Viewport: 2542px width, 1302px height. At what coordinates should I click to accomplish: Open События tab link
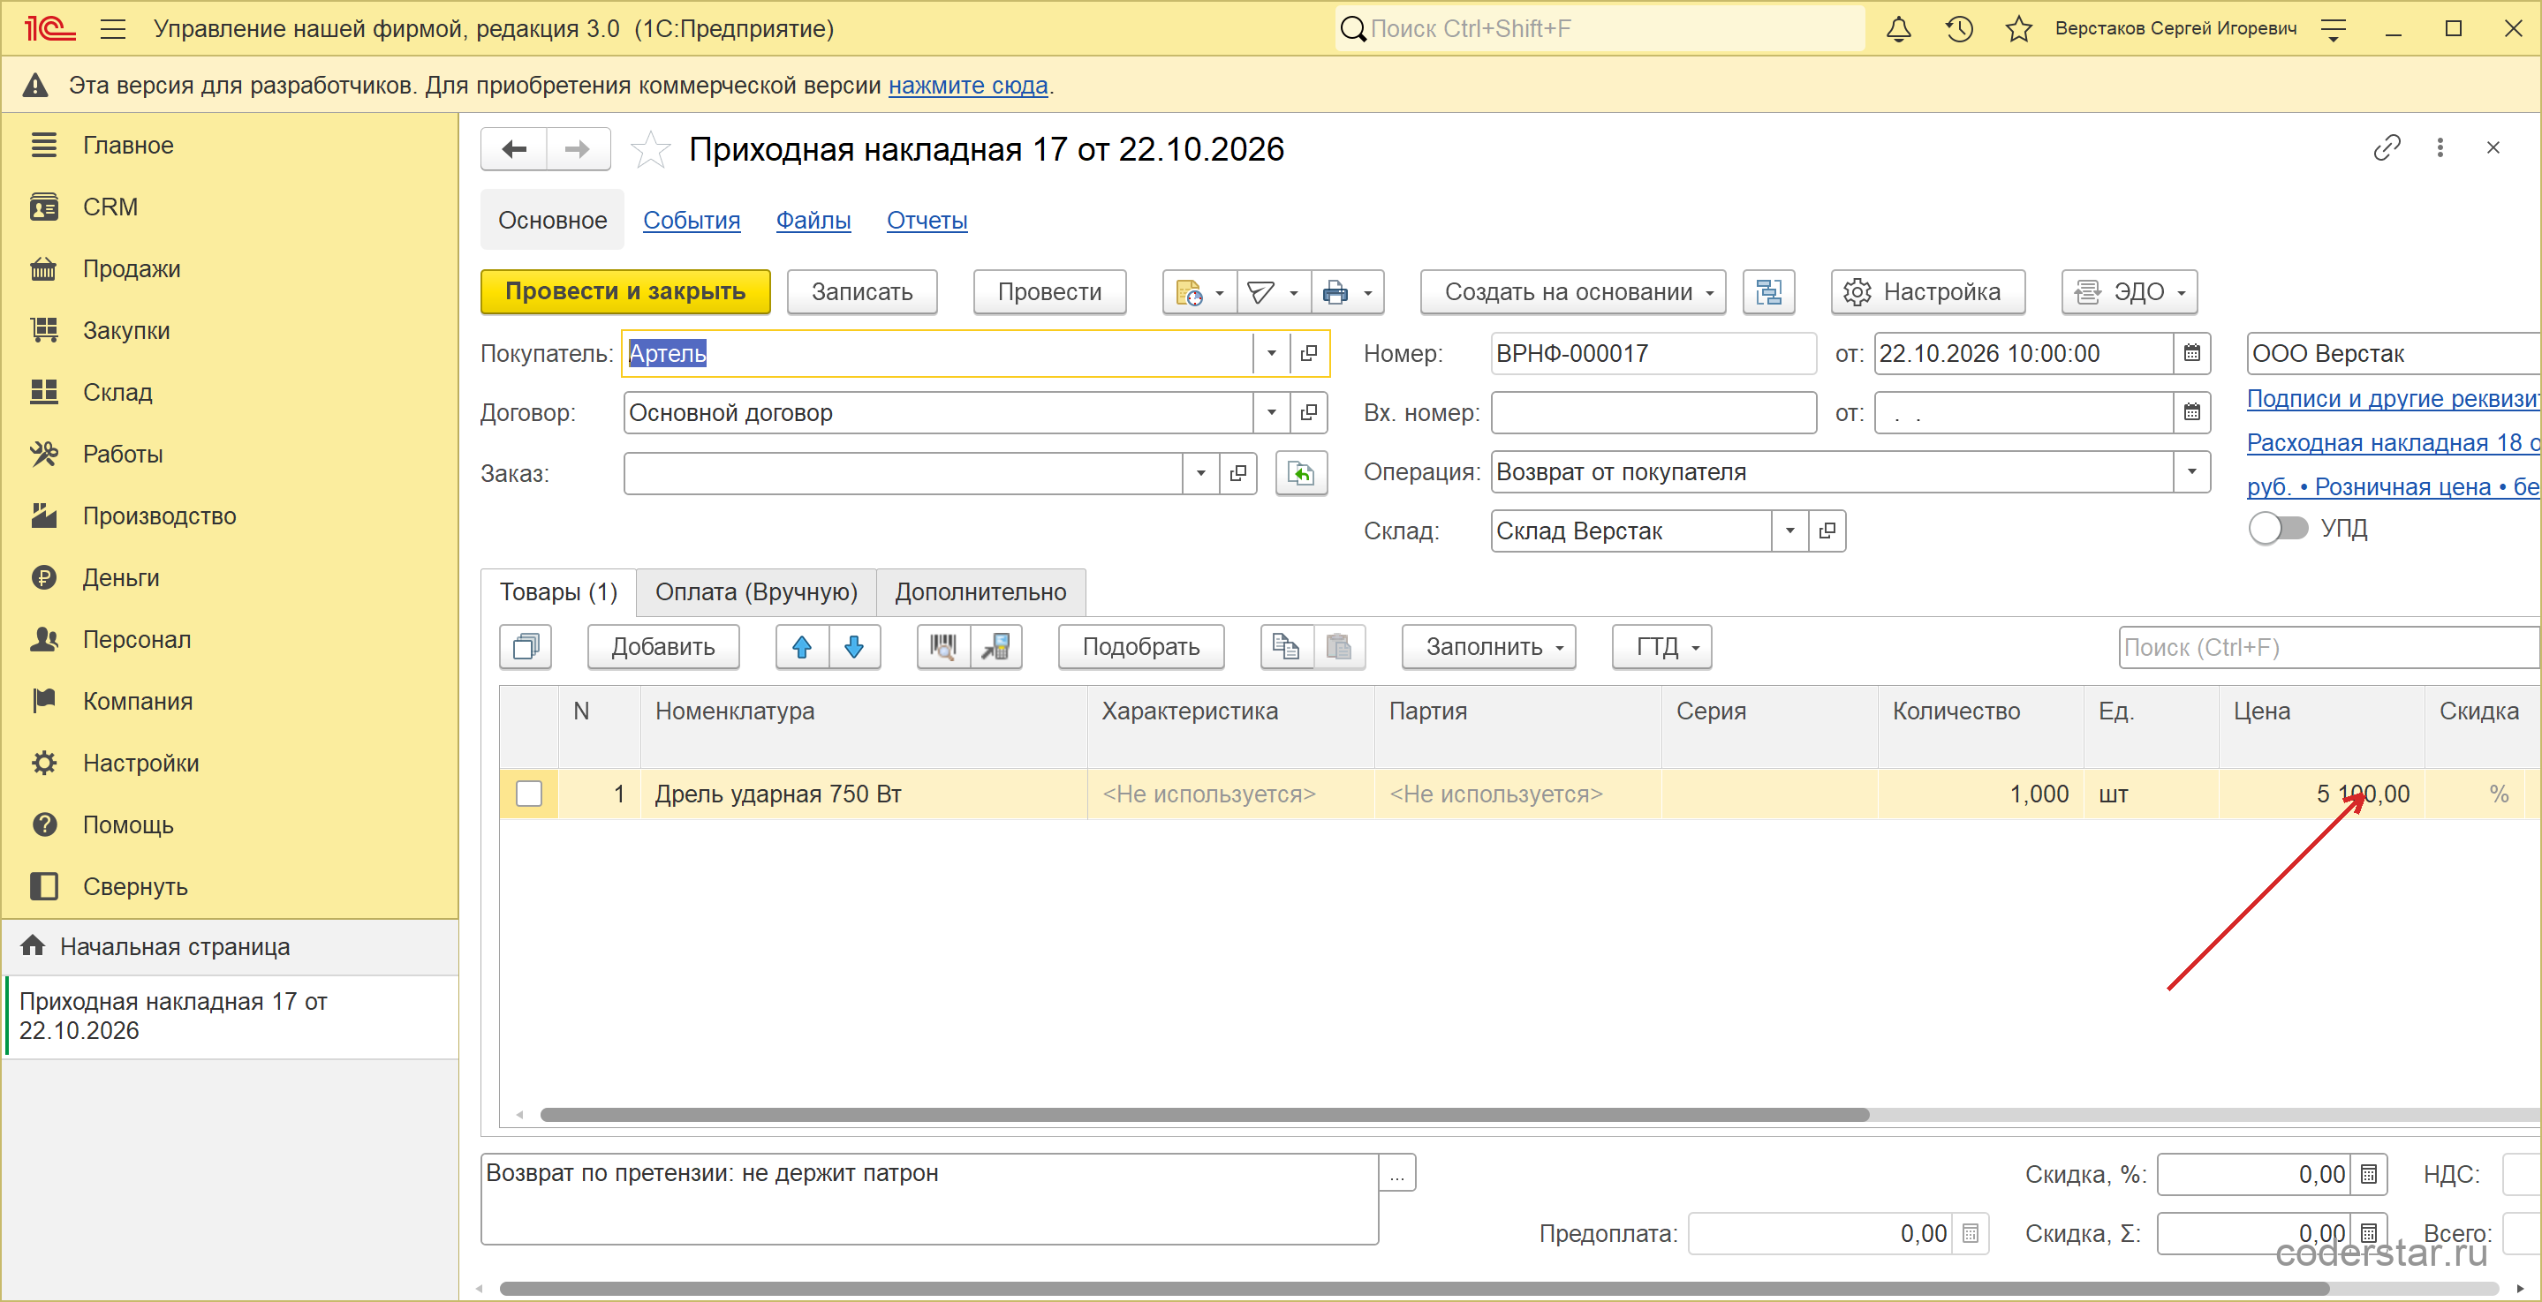click(x=691, y=220)
